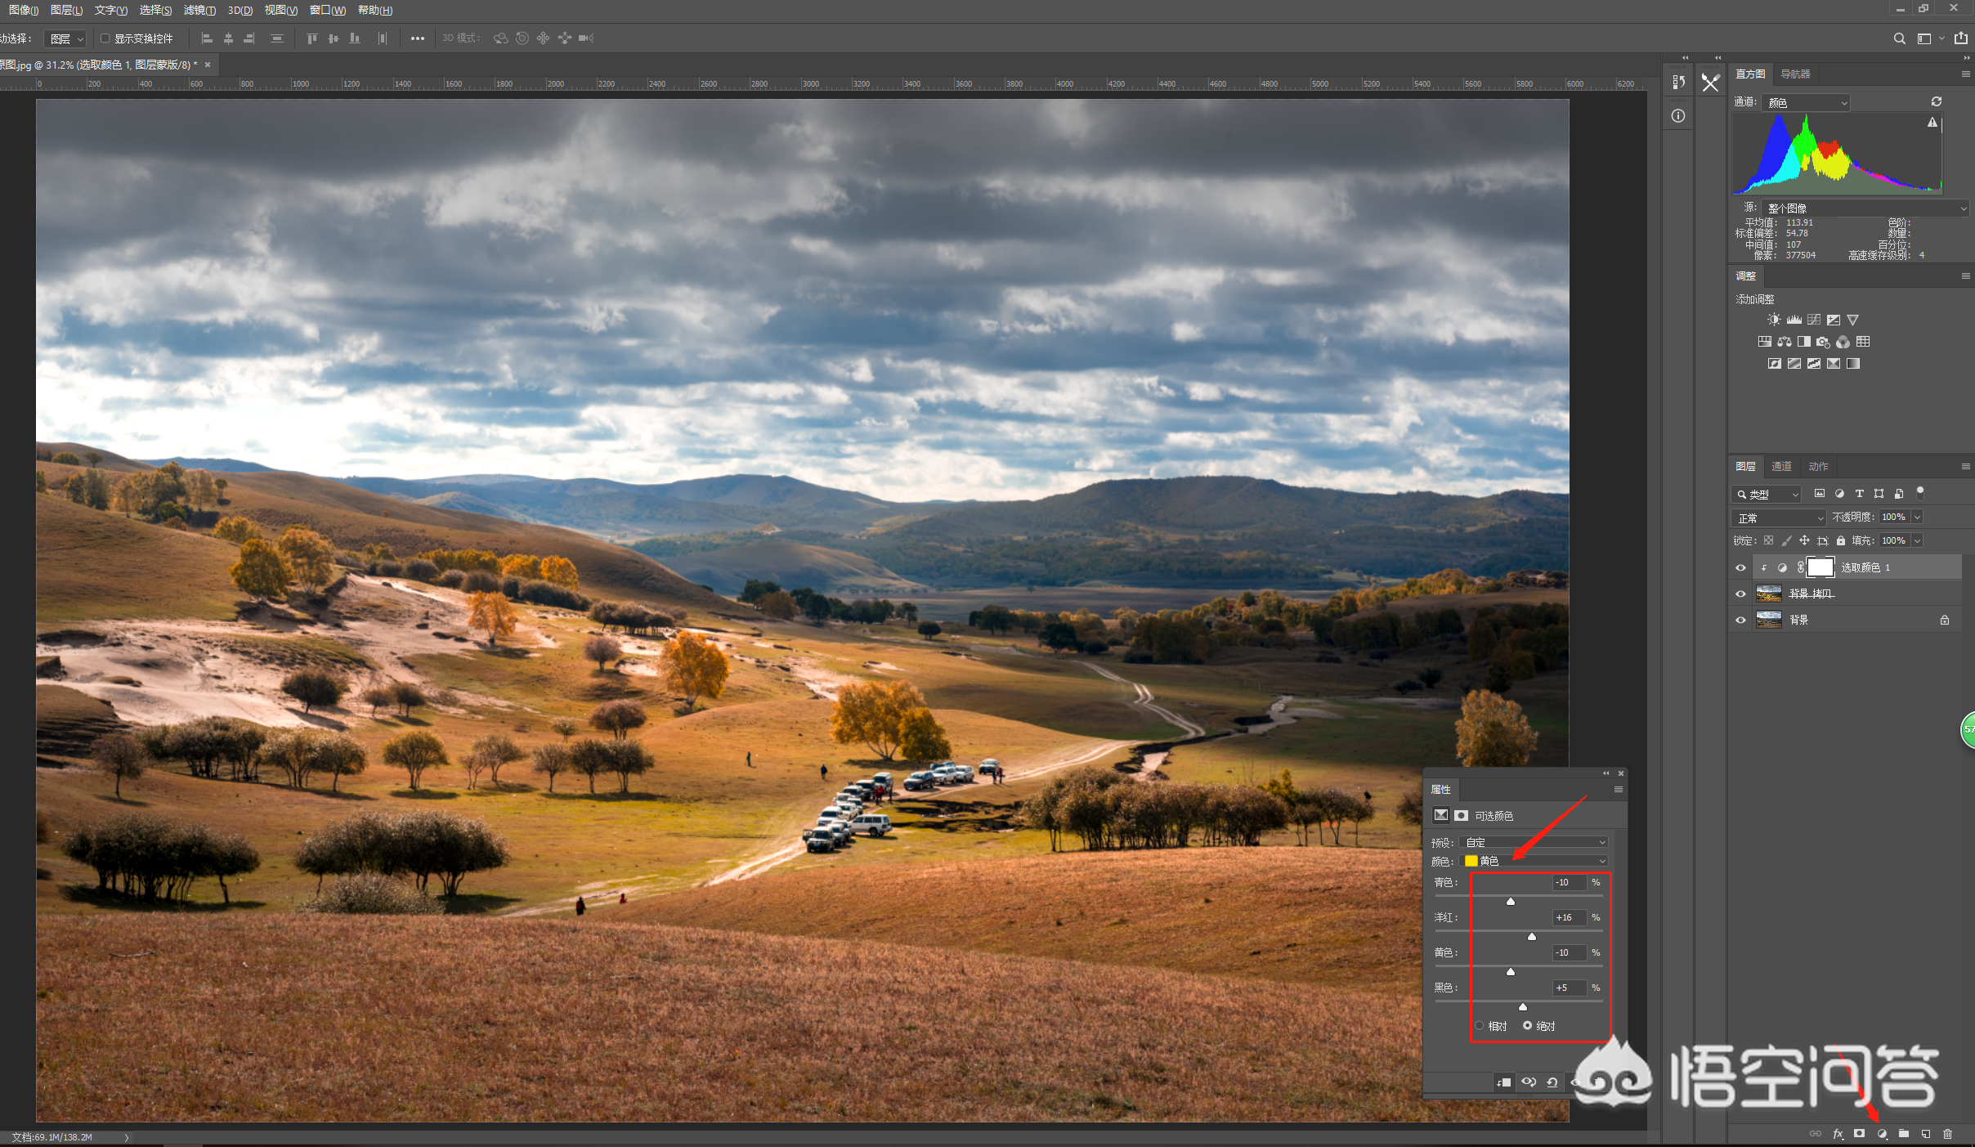Click the Brightness/Contrast sun adjustment icon
1975x1147 pixels.
[x=1774, y=320]
